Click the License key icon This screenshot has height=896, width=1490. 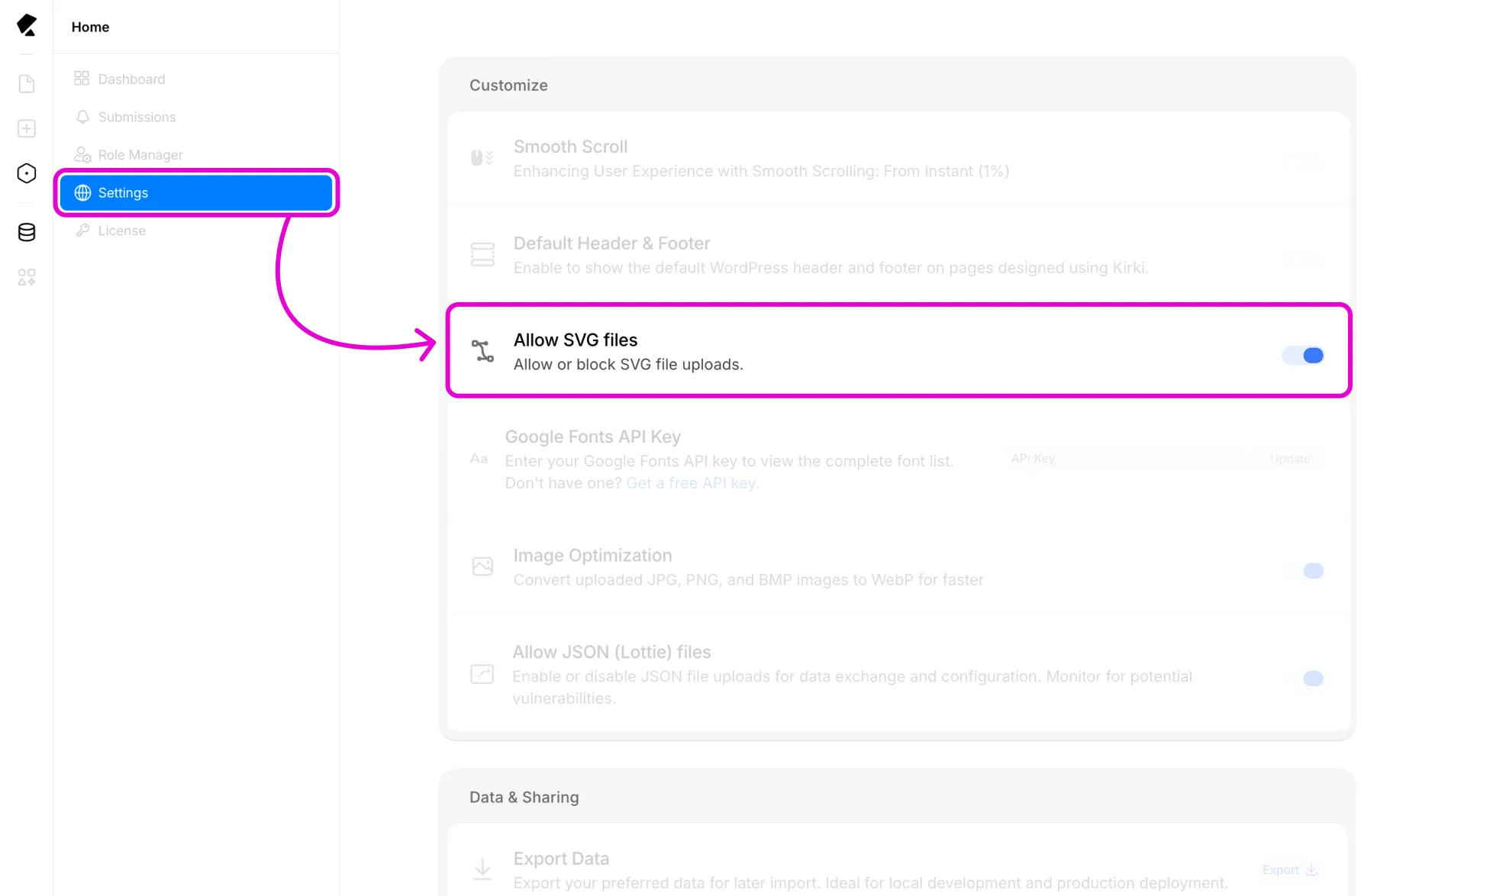click(x=82, y=230)
